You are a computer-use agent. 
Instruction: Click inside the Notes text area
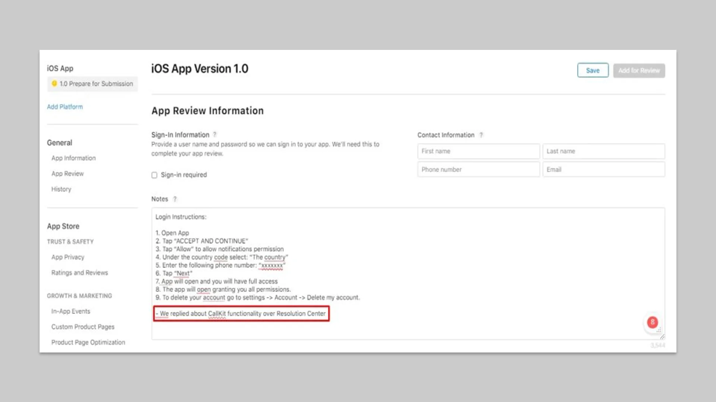tap(408, 274)
